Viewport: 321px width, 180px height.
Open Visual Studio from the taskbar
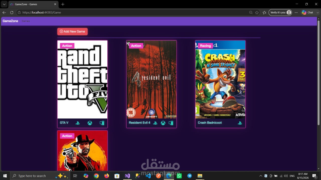127,176
